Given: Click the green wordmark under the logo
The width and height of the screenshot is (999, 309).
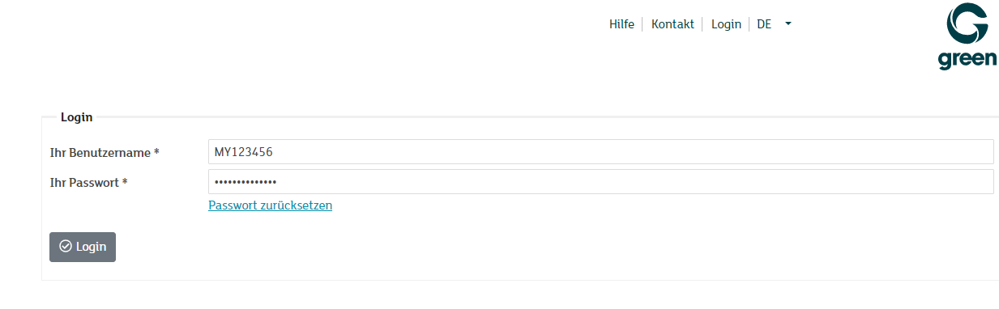Looking at the screenshot, I should 967,60.
